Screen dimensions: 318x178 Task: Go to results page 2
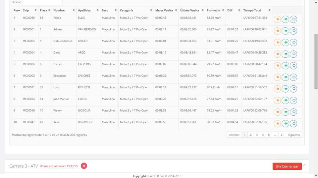coord(251,135)
